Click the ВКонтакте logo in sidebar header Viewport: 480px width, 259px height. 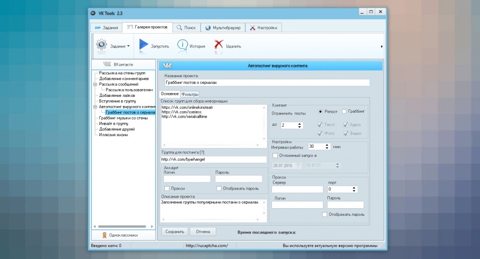(107, 64)
